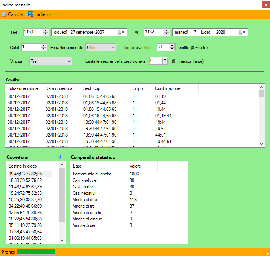Click the Considera ultime input field

(x=163, y=47)
